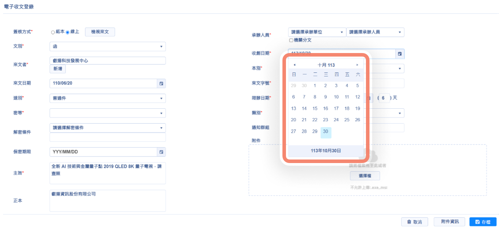
Task: Go to previous month in calendar
Action: (294, 65)
